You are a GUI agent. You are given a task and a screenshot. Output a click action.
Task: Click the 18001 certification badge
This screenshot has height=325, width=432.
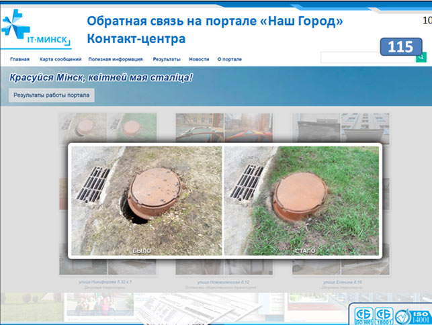(384, 314)
